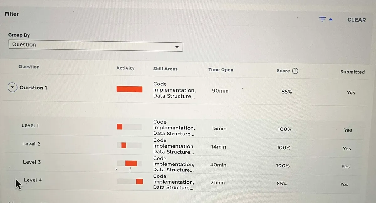Select the Level 2 row
The width and height of the screenshot is (376, 203).
pyautogui.click(x=31, y=144)
